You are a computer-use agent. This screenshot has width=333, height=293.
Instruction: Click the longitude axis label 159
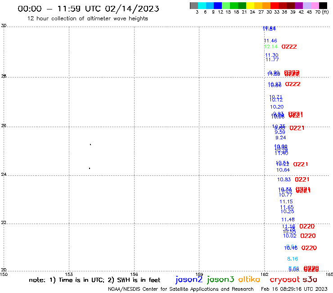pyautogui.click(x=199, y=275)
